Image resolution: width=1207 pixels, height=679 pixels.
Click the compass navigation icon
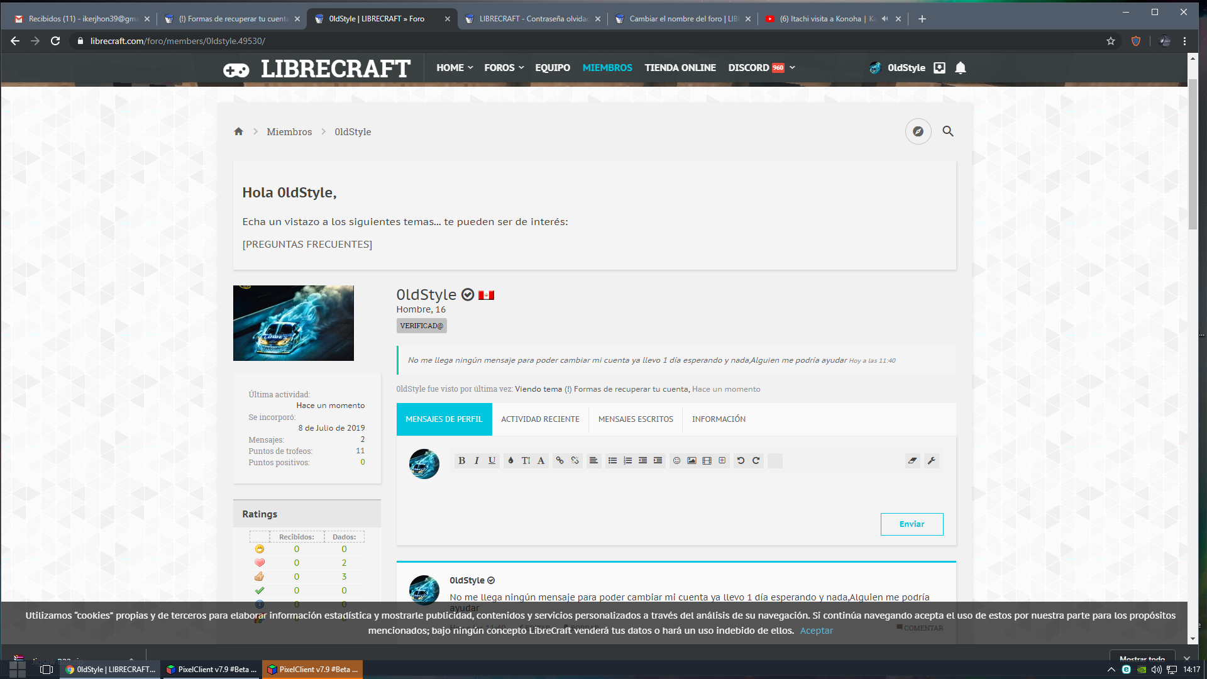tap(918, 131)
